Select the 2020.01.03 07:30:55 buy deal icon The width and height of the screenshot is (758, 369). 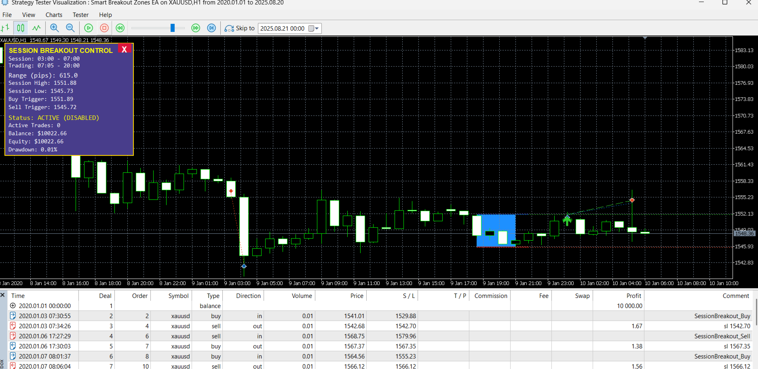13,316
